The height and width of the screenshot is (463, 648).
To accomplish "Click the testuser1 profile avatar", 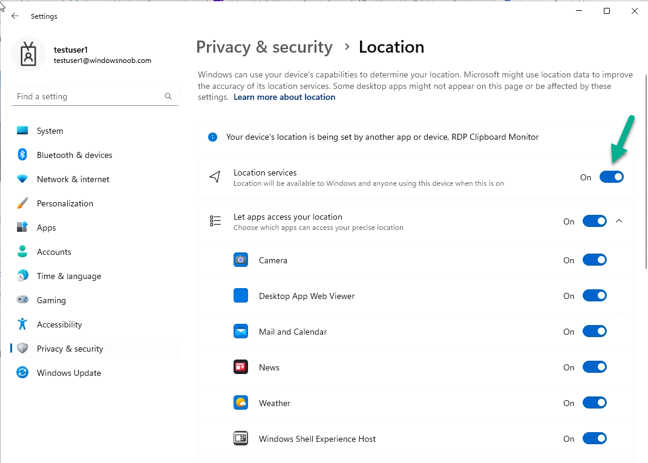I will [28, 54].
